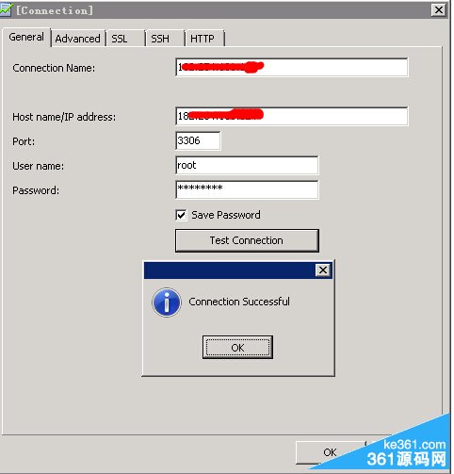Go to the SSH tab

pos(165,39)
